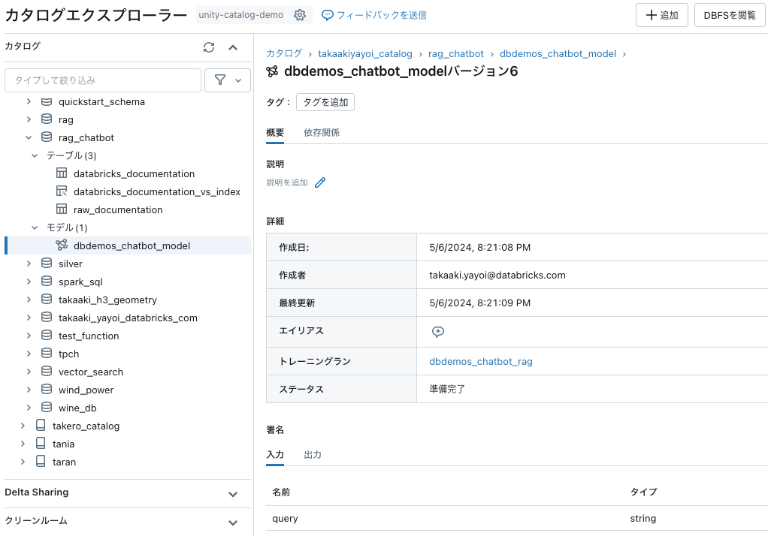Click the takero_catalog book icon
Viewport: 768px width, 536px height.
pyautogui.click(x=41, y=426)
